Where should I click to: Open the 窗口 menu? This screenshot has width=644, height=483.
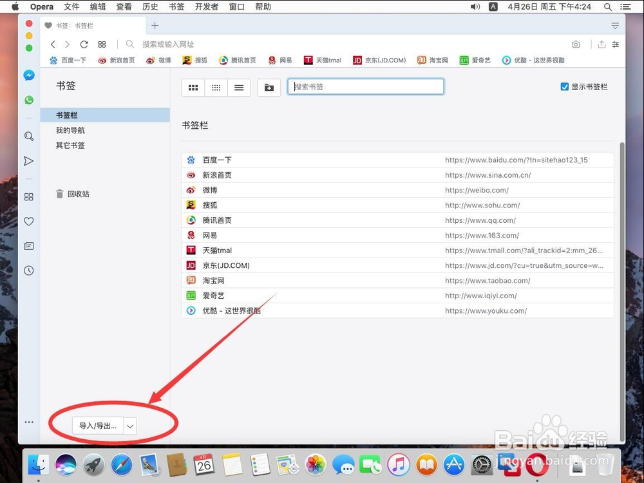[236, 6]
